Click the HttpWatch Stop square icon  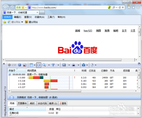tap(20, 65)
